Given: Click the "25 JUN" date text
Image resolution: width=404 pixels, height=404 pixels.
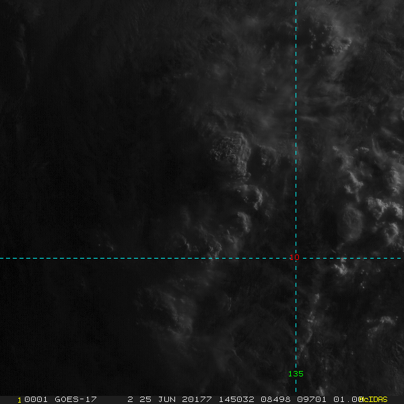Looking at the screenshot, I should 158,399.
